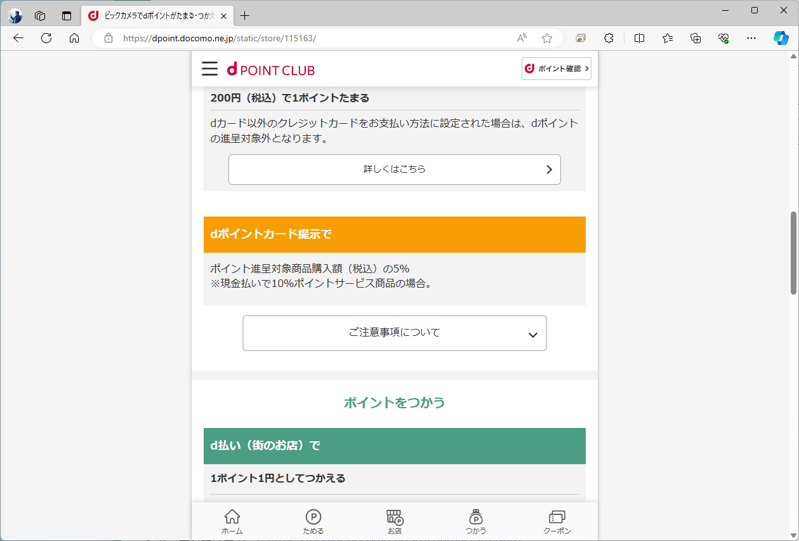This screenshot has width=799, height=541.
Task: Open the hamburger menu in d POINT CLUB header
Action: (x=209, y=69)
